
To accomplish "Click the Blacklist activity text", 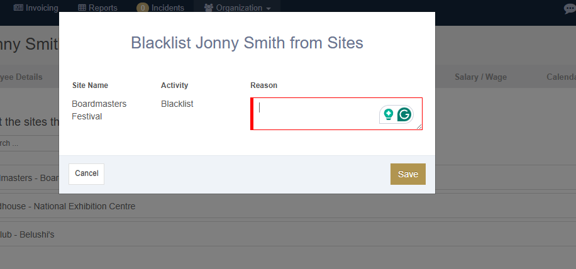I will (x=177, y=104).
